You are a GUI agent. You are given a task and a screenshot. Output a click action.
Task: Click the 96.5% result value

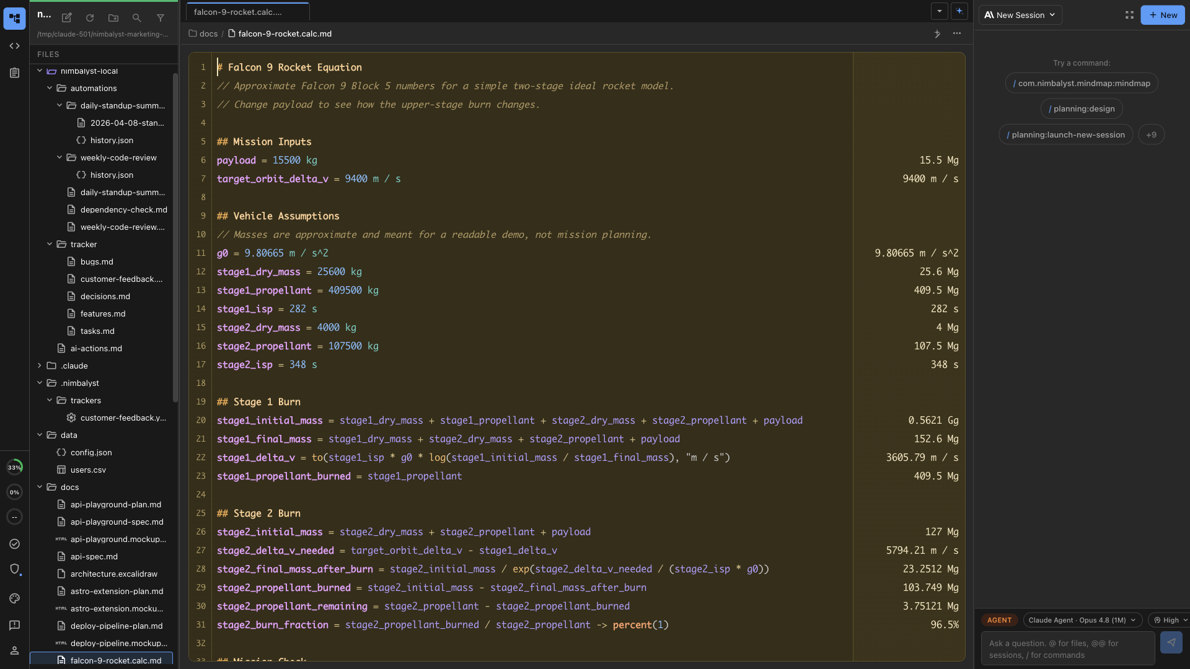coord(945,624)
